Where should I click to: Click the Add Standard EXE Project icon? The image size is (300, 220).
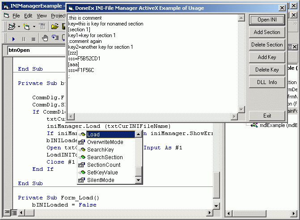[x=12, y=26]
